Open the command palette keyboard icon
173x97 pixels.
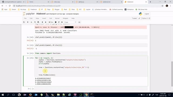coord(79,22)
